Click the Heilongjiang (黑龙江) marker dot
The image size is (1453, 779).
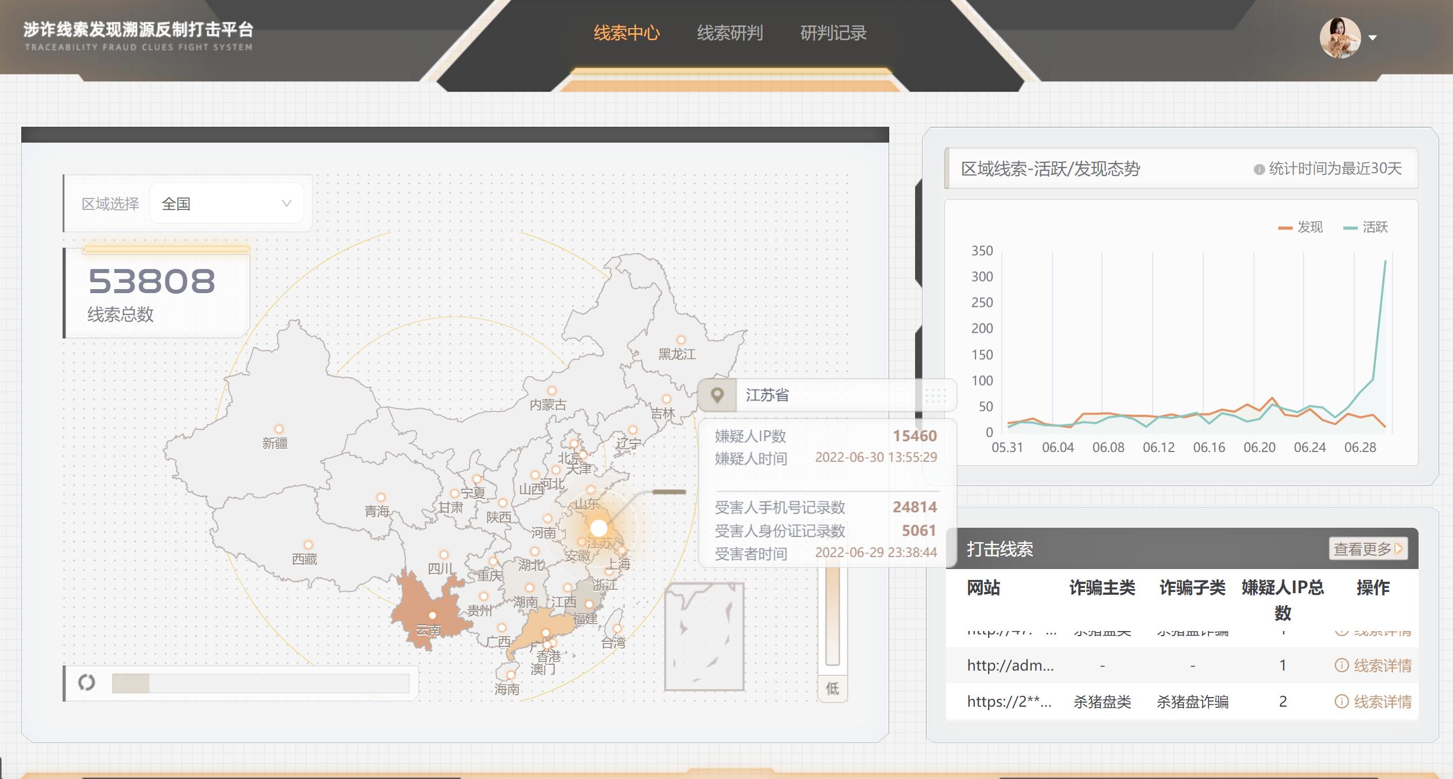681,340
